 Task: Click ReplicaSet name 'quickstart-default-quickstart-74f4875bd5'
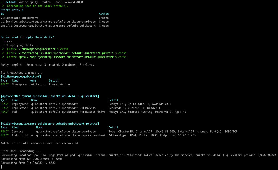click(x=64, y=108)
